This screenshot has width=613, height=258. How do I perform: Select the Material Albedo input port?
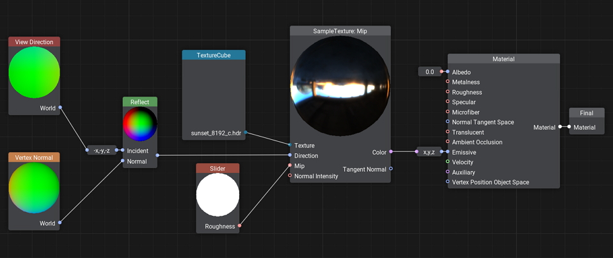tap(448, 72)
